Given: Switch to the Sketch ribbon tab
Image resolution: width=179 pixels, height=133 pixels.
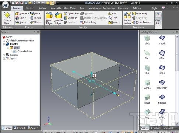Looking at the screenshot, I should 30,8.
